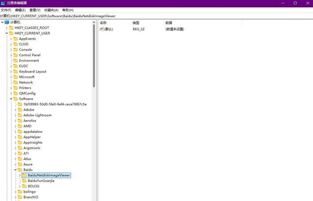Click the Atlus folder icon

(x=20, y=159)
